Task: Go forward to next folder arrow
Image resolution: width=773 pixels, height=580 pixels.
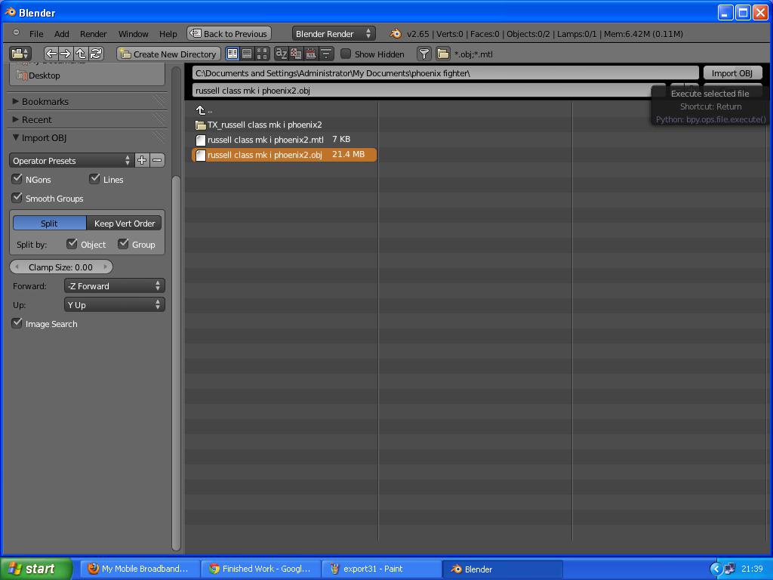Action: tap(66, 54)
